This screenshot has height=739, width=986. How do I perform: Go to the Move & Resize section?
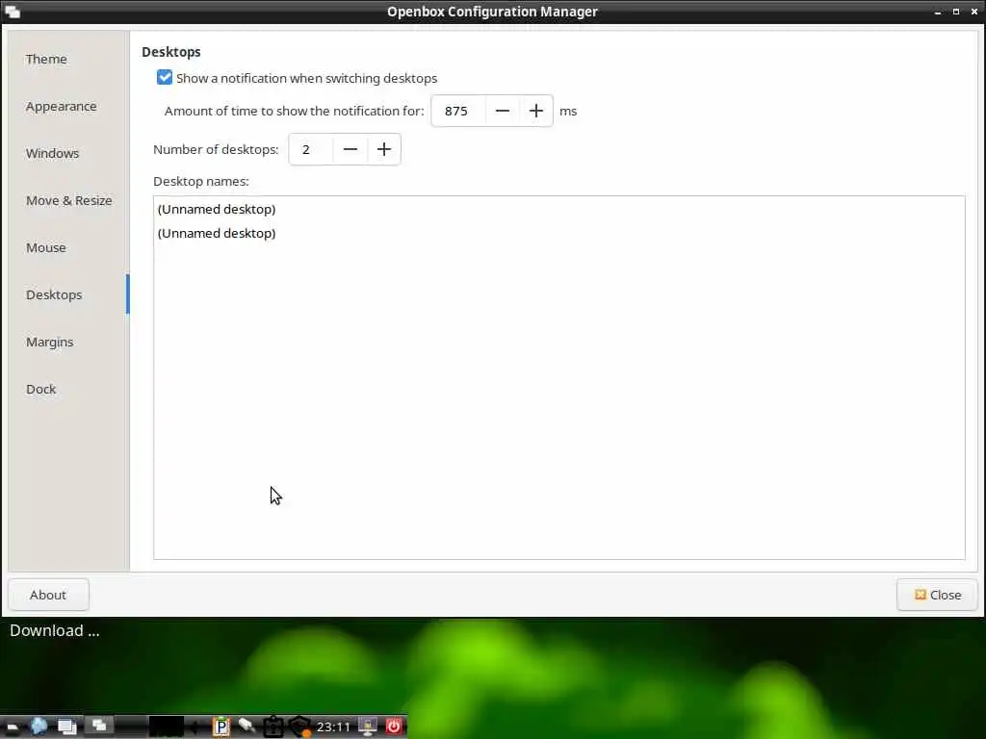tap(68, 200)
